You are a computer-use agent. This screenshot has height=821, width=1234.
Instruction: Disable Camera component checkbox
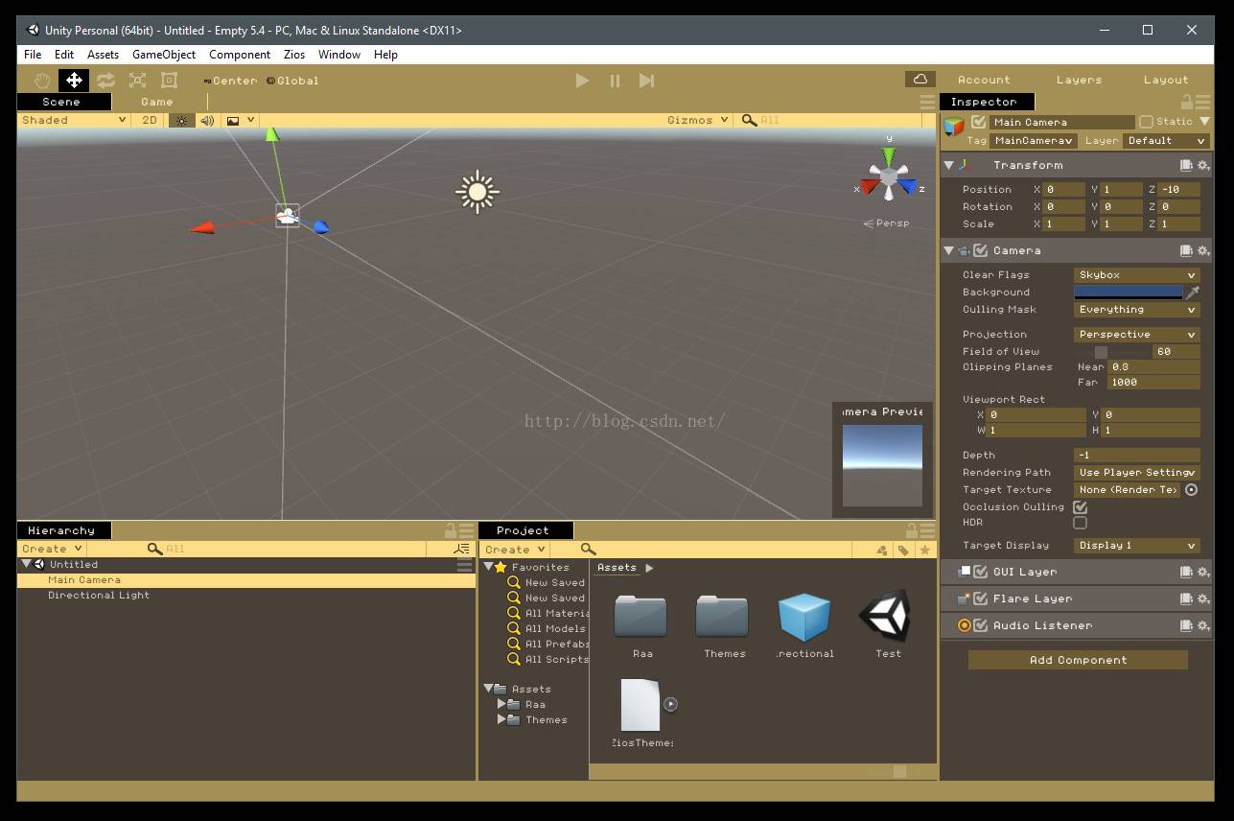(980, 250)
